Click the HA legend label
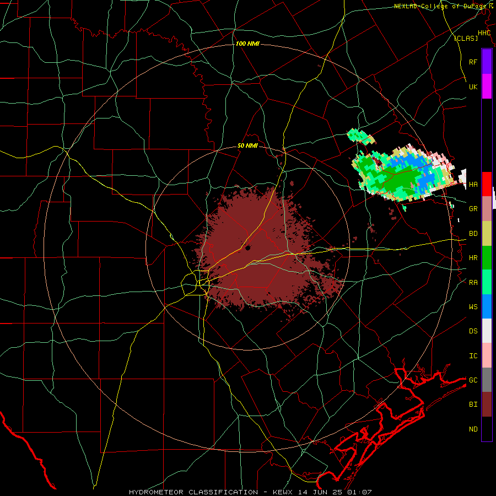 point(473,184)
